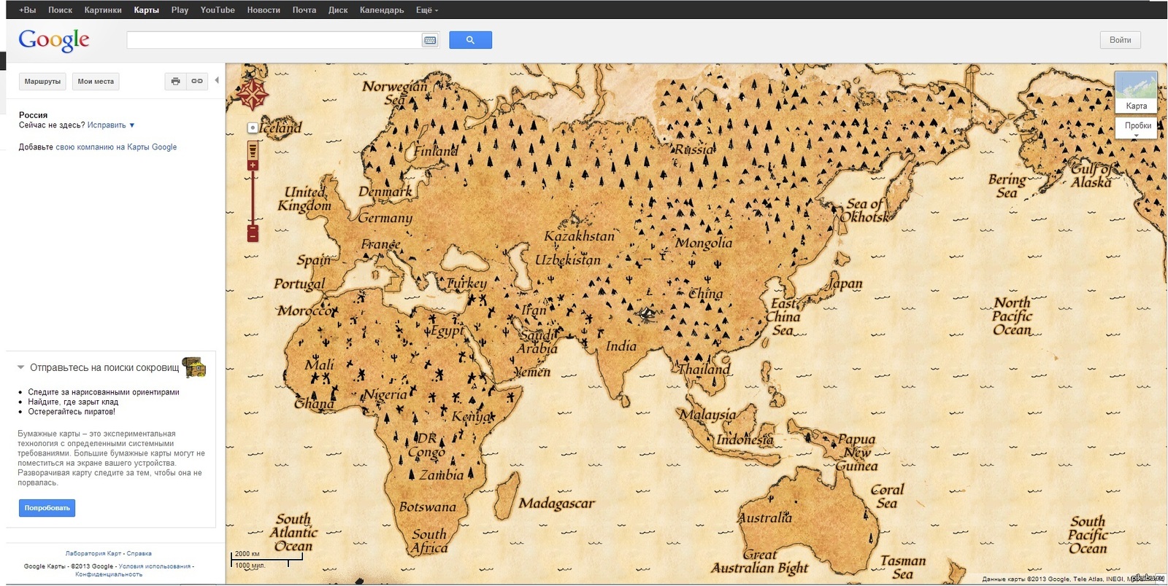Open Новости in the top bar
The width and height of the screenshot is (1168, 586).
coord(264,10)
